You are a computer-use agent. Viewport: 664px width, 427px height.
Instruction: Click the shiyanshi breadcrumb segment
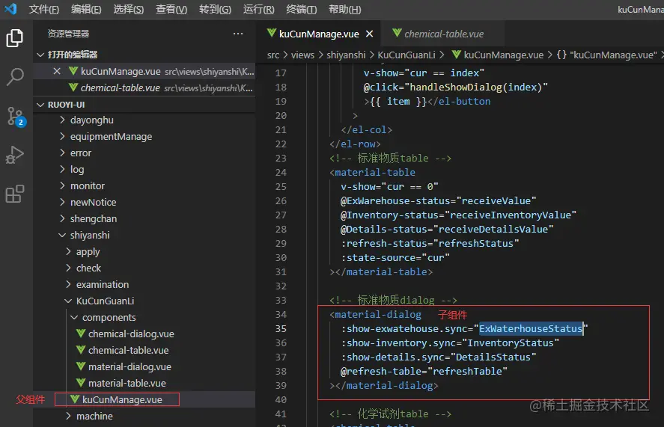click(x=346, y=55)
